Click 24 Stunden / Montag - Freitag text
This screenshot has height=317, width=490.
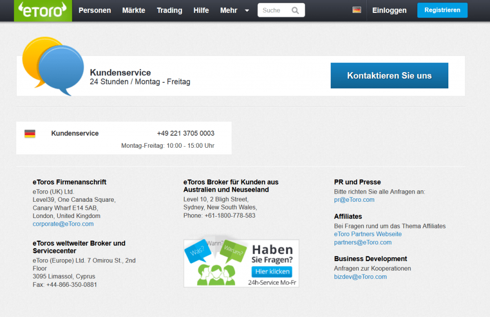140,82
